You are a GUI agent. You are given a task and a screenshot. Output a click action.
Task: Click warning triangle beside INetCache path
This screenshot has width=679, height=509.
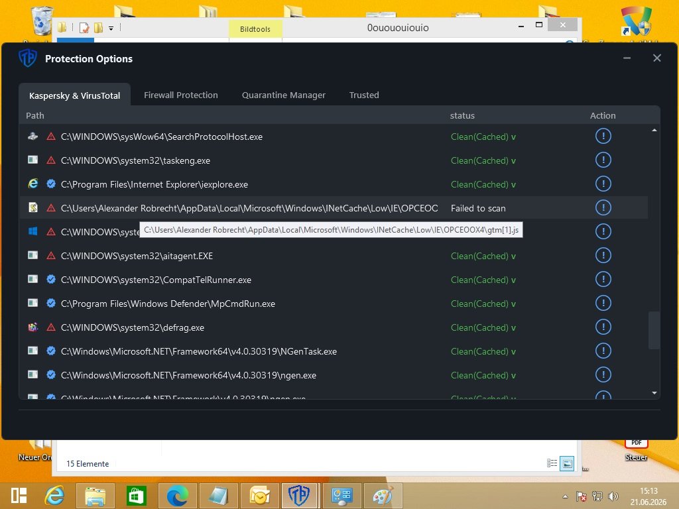tap(50, 207)
